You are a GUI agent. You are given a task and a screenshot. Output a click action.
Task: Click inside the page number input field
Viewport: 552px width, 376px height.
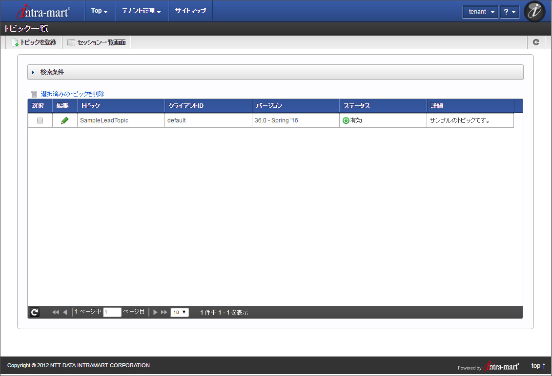point(112,312)
